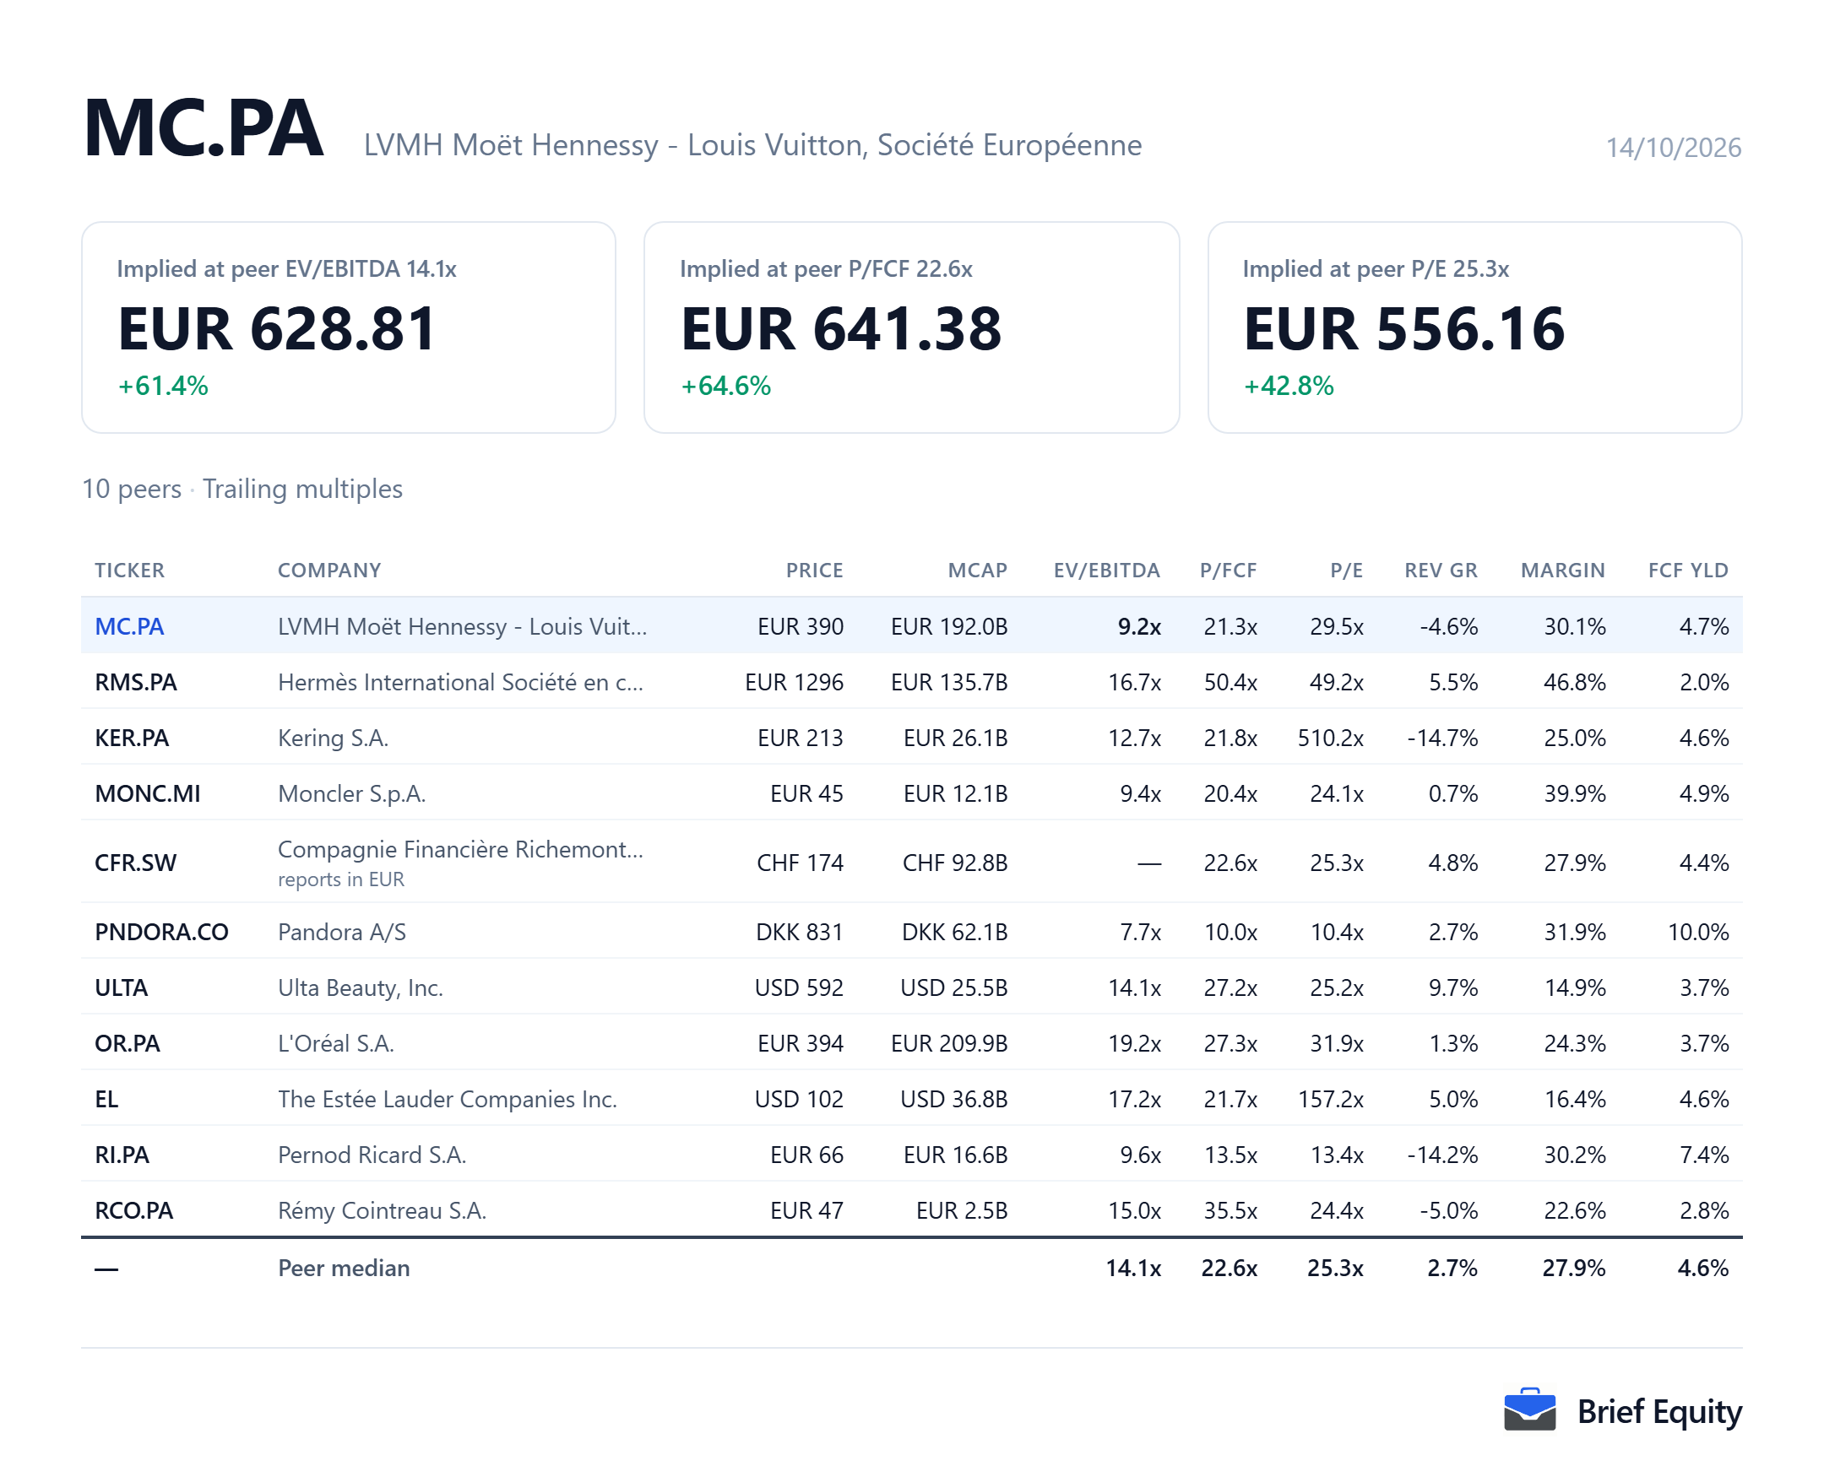Click the PRICE column header
The height and width of the screenshot is (1477, 1824).
(815, 570)
